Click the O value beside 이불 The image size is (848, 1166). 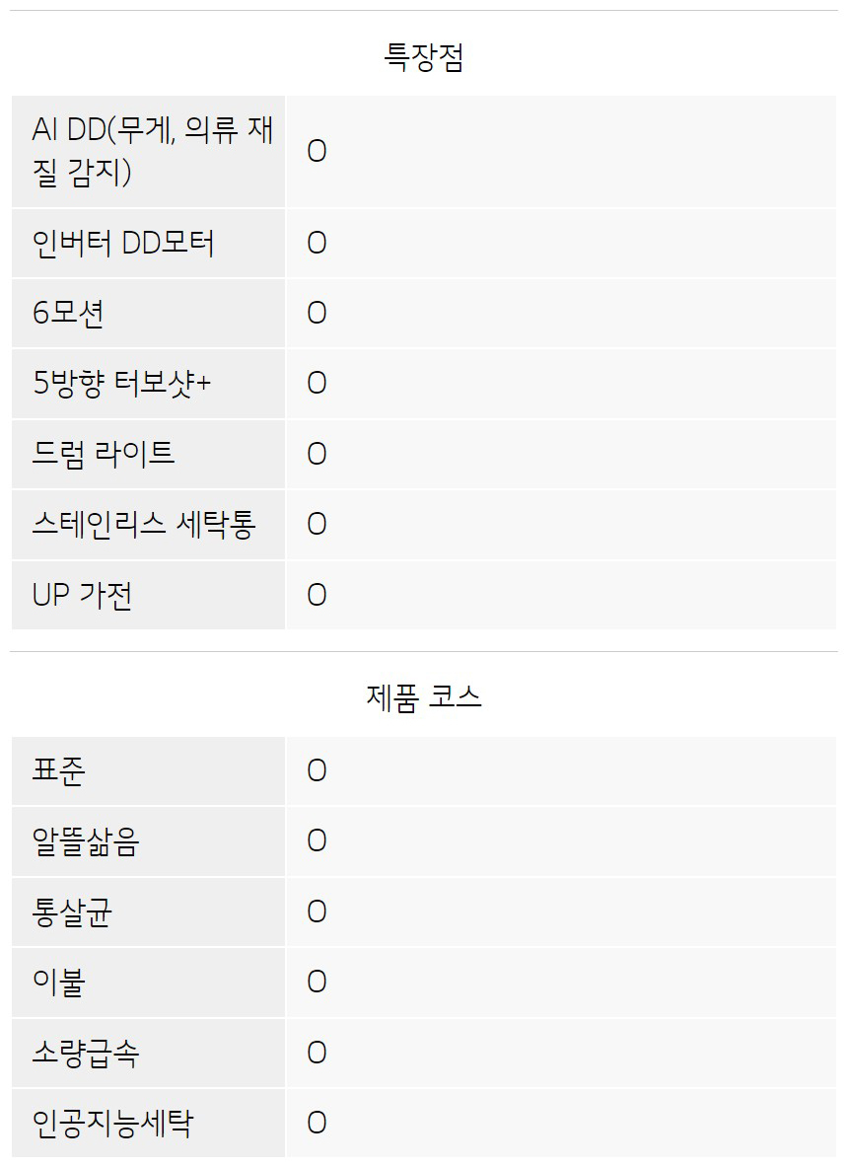[317, 983]
